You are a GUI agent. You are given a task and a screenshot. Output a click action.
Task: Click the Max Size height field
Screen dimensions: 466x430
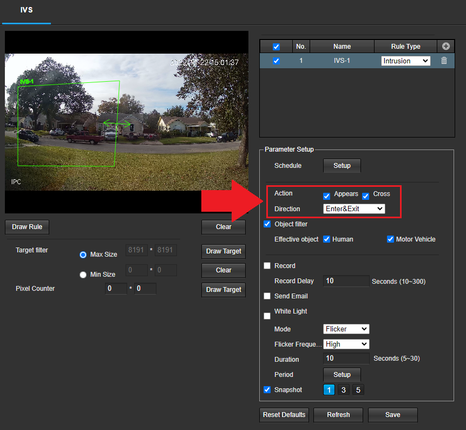click(x=166, y=250)
